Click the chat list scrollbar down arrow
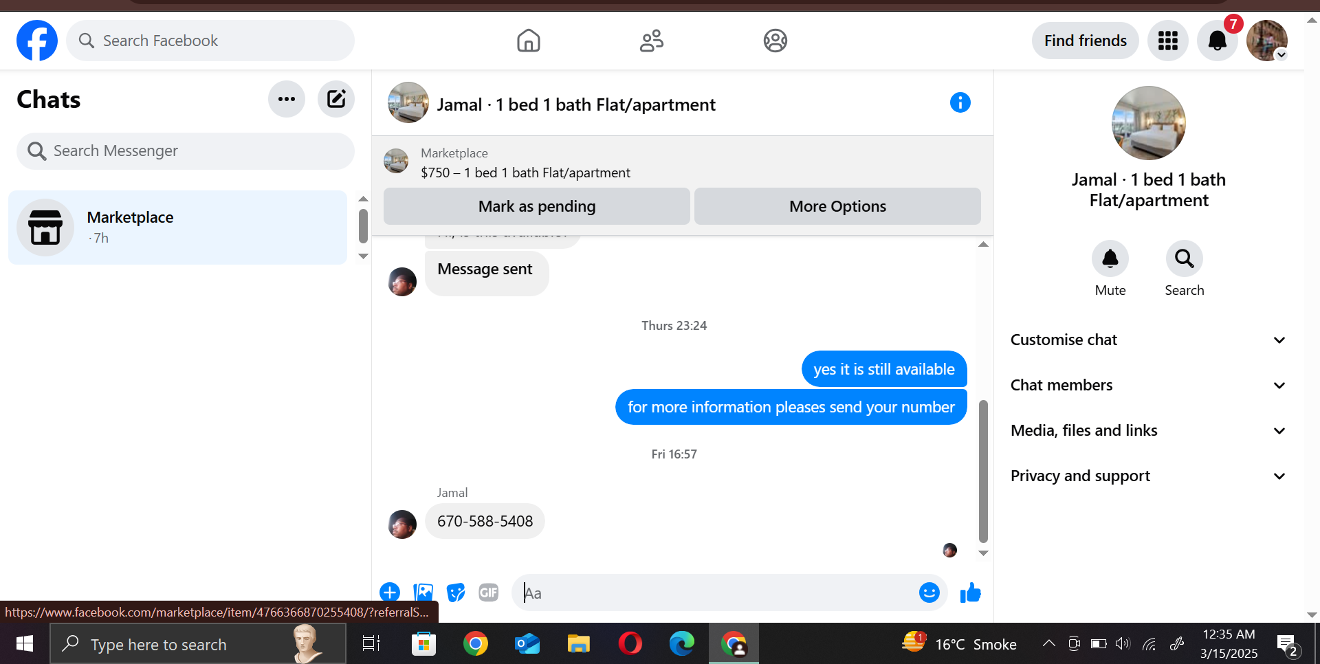The width and height of the screenshot is (1320, 664). pos(363,256)
